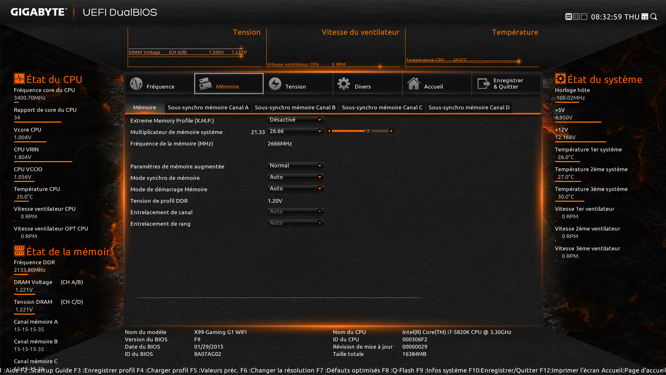Click the grid view mode icon
This screenshot has width=666, height=375.
tap(577, 17)
